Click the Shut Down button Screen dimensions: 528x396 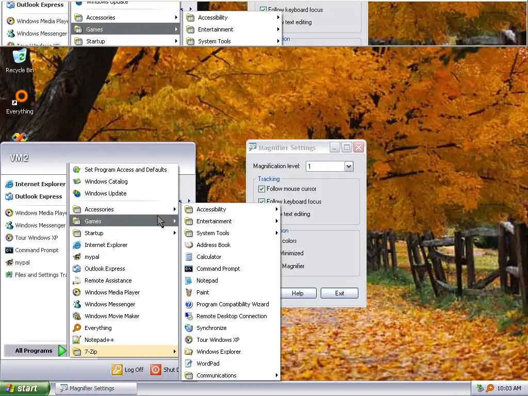164,370
